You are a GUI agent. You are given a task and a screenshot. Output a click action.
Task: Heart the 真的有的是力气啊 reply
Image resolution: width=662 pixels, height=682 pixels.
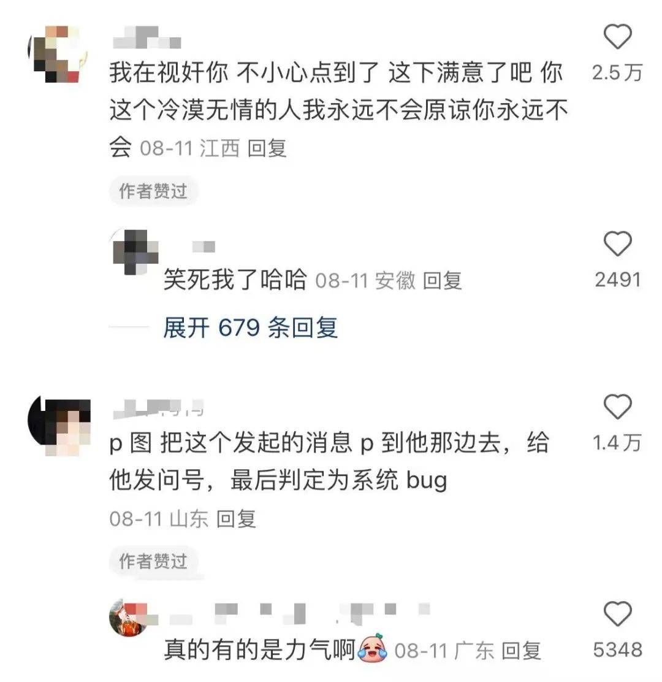pyautogui.click(x=617, y=614)
